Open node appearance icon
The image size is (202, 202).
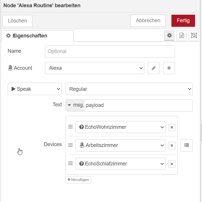point(194,35)
